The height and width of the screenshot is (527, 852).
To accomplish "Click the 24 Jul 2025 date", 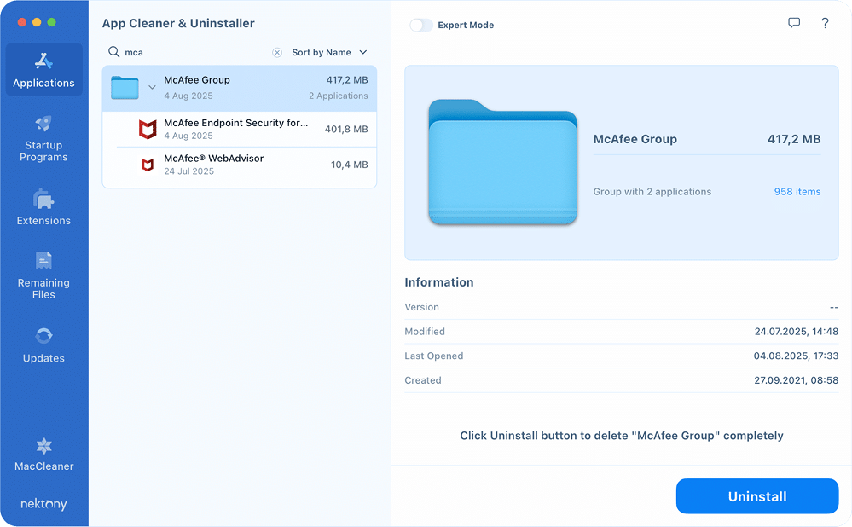I will (x=189, y=171).
